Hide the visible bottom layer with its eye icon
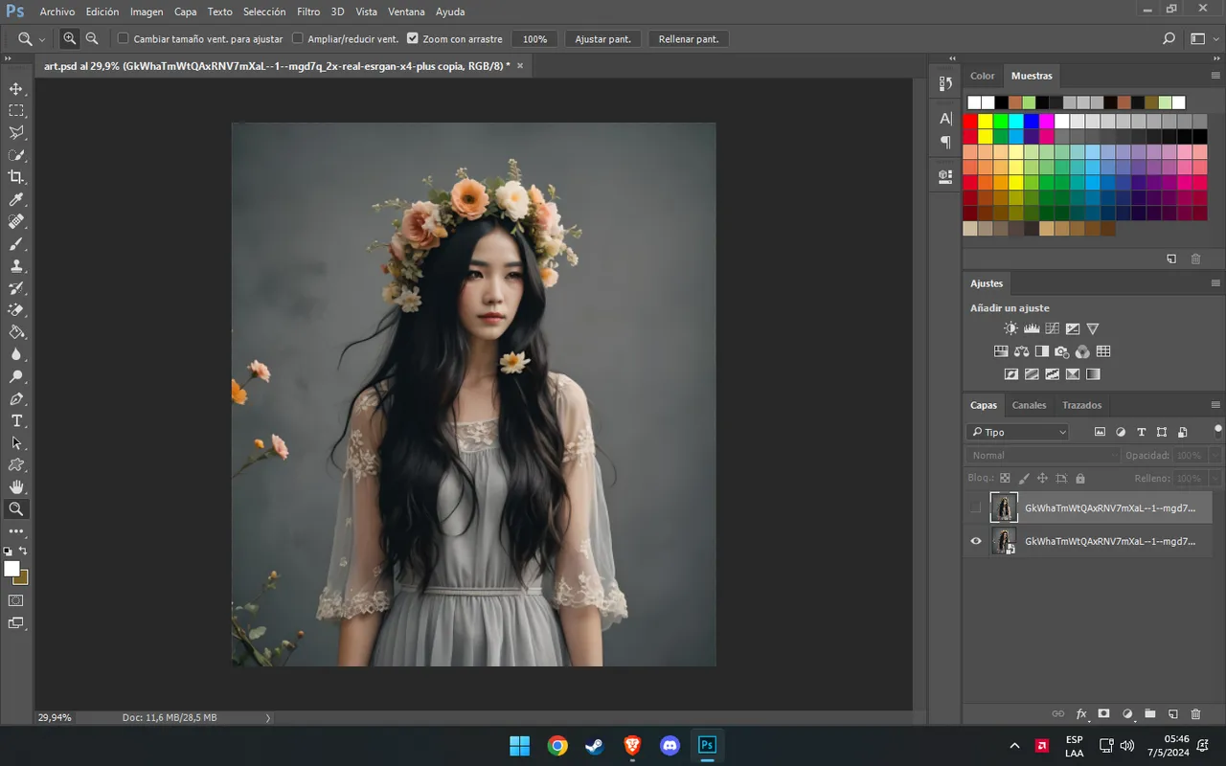The image size is (1226, 766). [976, 541]
